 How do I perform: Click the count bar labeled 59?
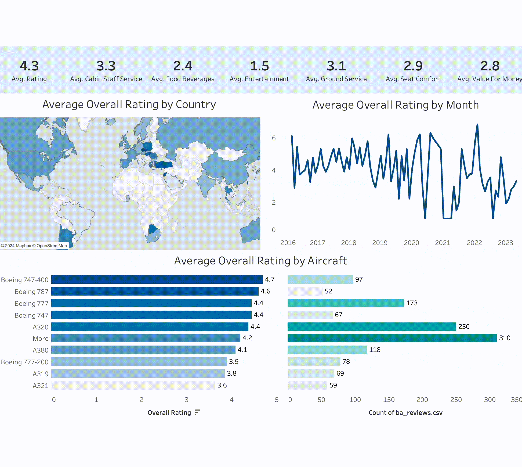307,385
